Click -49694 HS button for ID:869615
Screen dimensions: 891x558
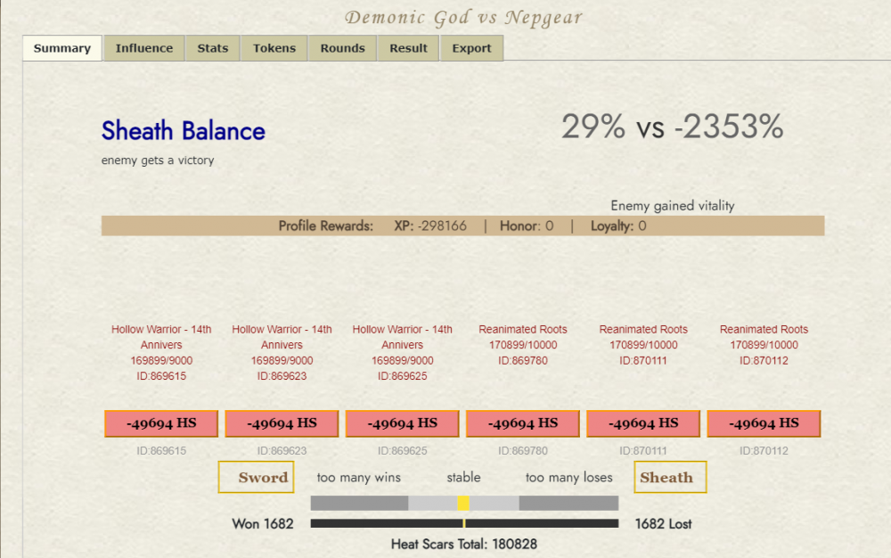161,423
